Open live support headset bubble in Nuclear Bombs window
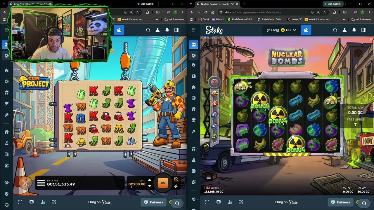Image resolution: width=374 pixels, height=210 pixels. 364,203
